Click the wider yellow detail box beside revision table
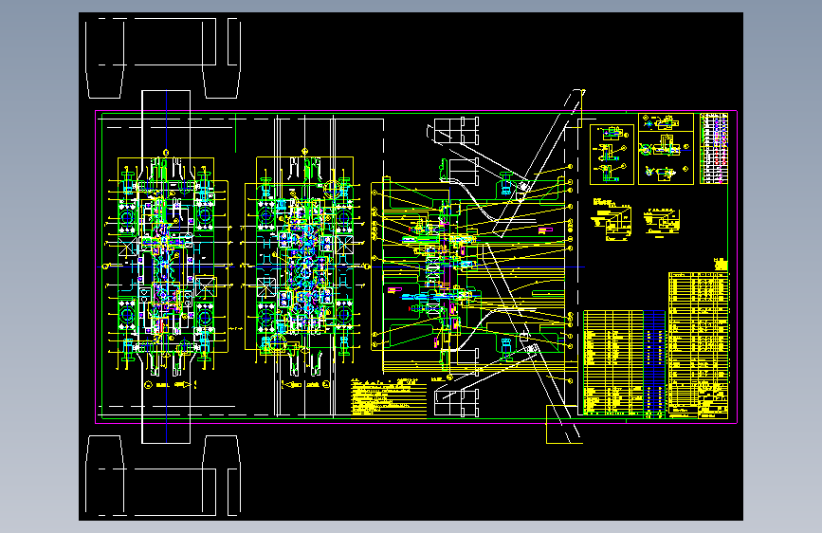This screenshot has width=822, height=533. tap(666, 149)
